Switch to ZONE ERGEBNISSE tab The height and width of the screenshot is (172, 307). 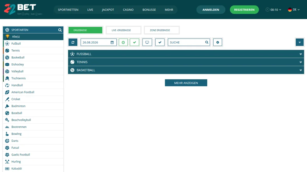(162, 30)
